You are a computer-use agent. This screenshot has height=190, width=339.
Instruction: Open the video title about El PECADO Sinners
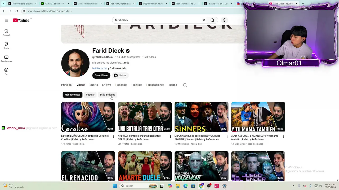click(198, 138)
